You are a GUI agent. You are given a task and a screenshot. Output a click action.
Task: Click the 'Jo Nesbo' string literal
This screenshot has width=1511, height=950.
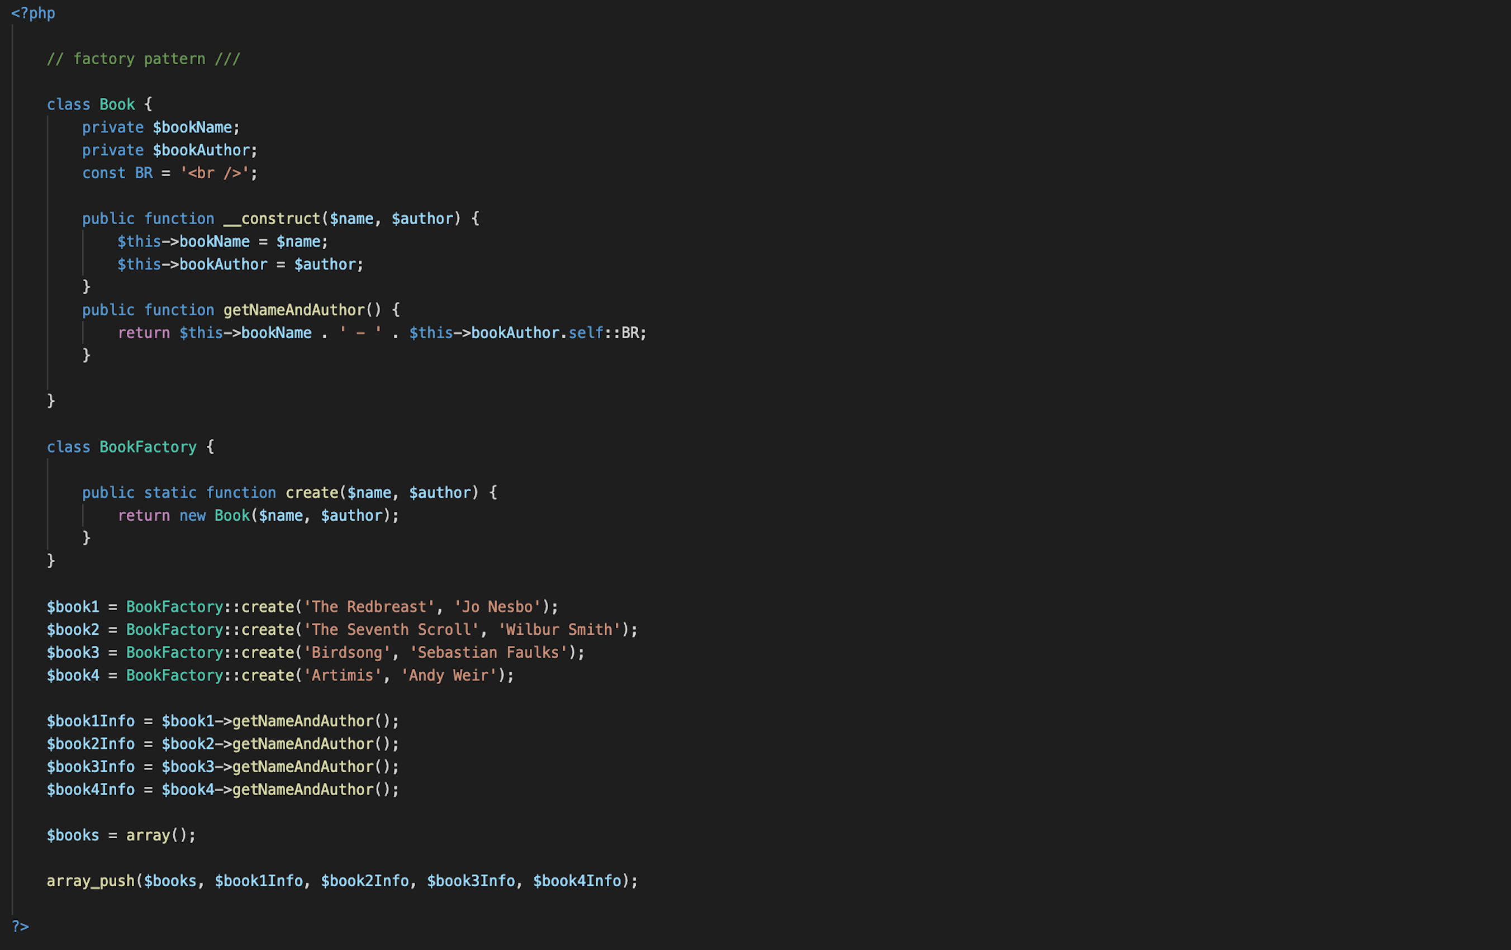(x=497, y=607)
